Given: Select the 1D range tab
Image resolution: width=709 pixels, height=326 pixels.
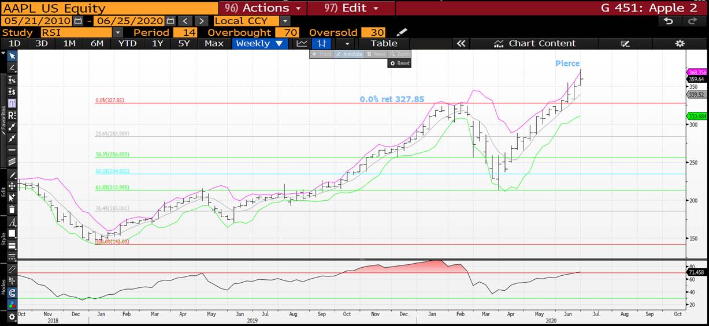Looking at the screenshot, I should tap(14, 43).
